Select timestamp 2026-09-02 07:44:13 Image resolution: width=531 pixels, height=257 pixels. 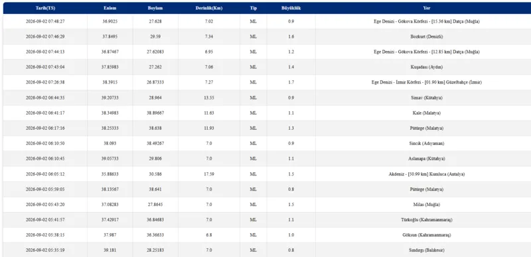45,52
